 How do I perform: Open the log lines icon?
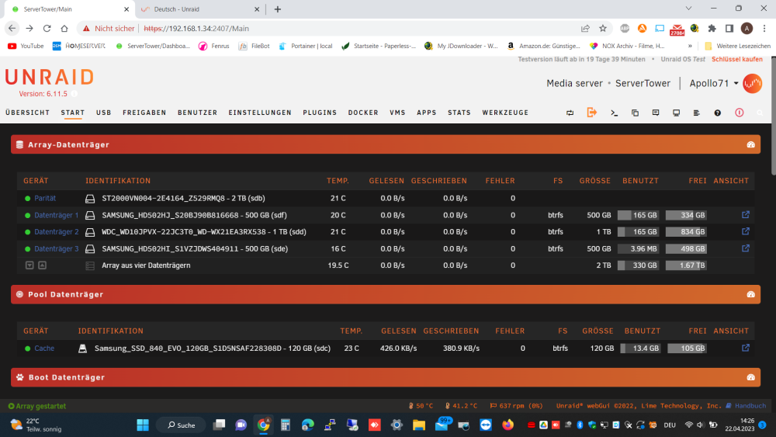click(696, 113)
